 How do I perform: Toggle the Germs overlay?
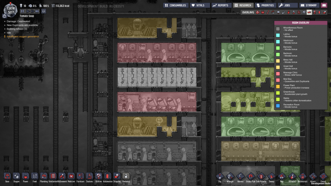point(299,12)
